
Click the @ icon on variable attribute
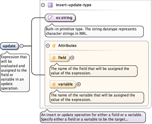pyautogui.click(x=54, y=84)
